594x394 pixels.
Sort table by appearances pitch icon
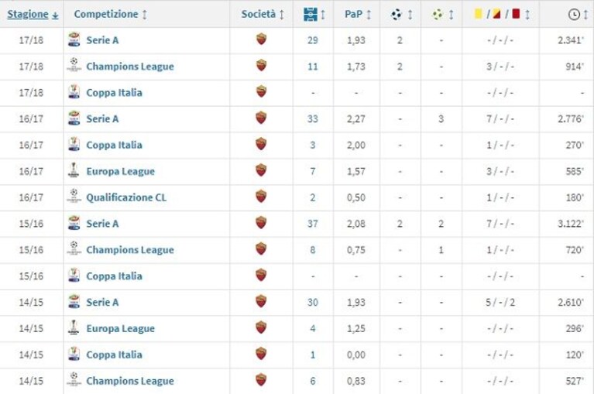click(x=311, y=15)
